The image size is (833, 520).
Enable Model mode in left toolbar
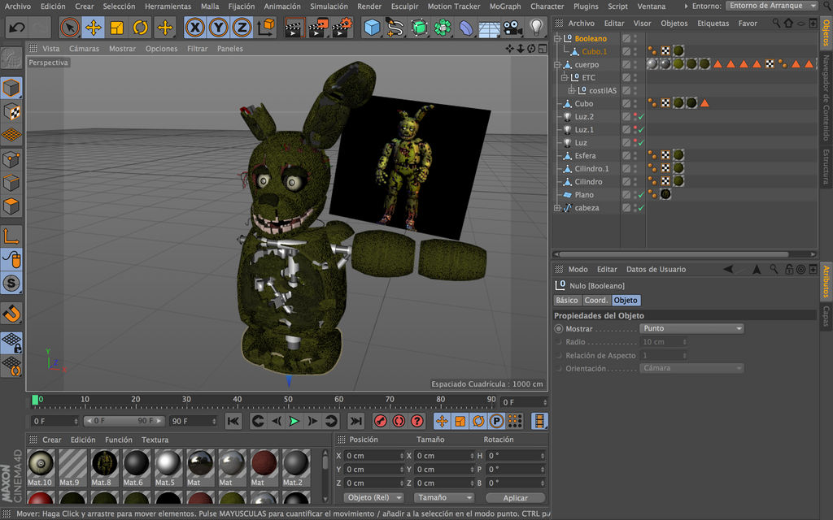click(x=11, y=88)
